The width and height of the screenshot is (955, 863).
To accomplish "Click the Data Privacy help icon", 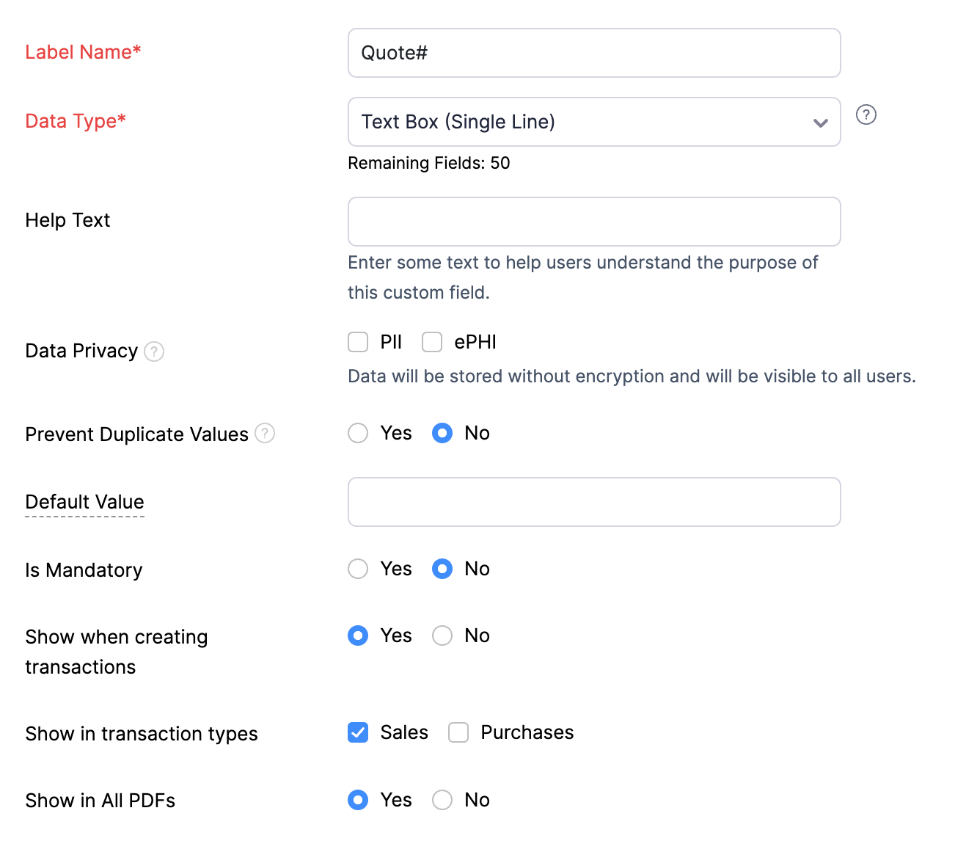I will 154,352.
